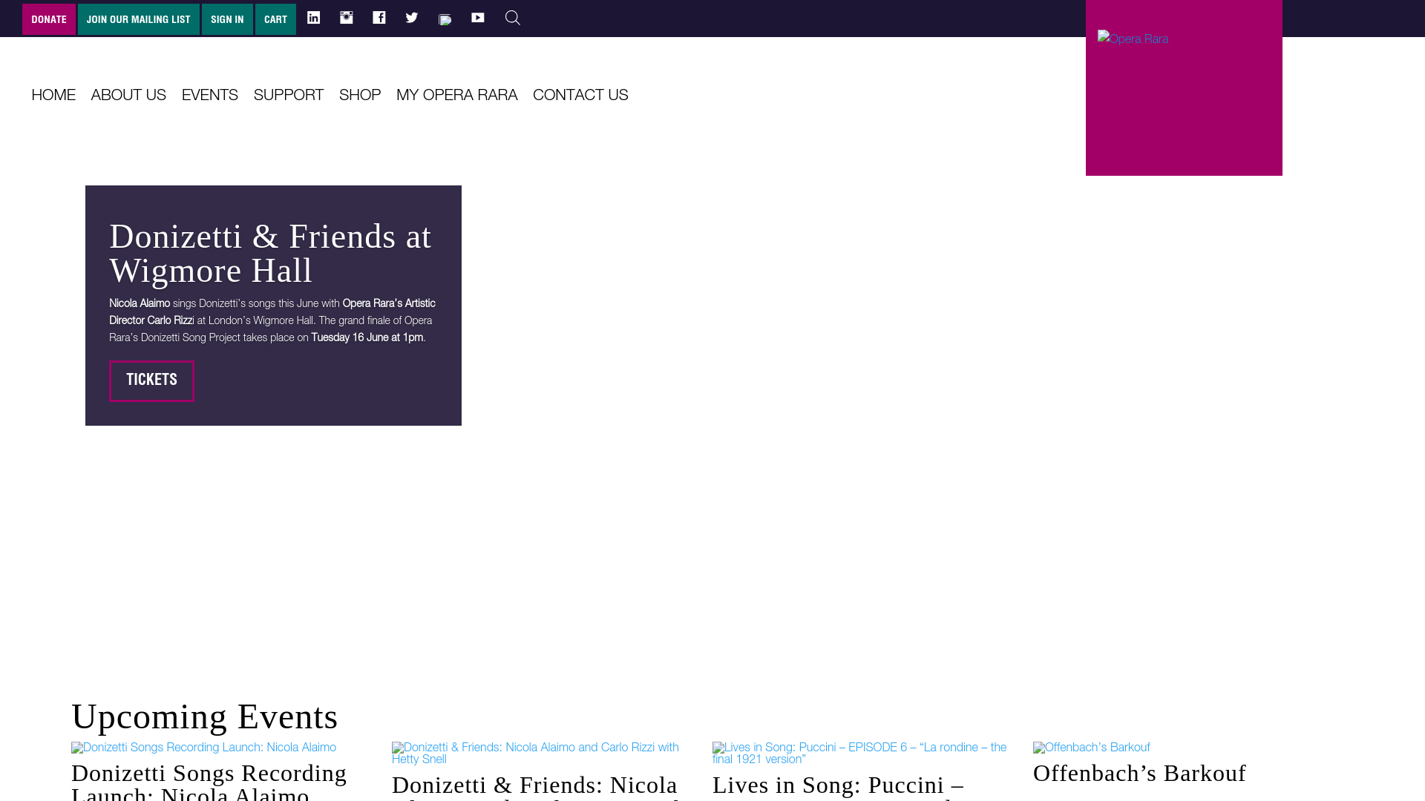Image resolution: width=1425 pixels, height=801 pixels.
Task: Open Support menu item
Action: pos(289,95)
